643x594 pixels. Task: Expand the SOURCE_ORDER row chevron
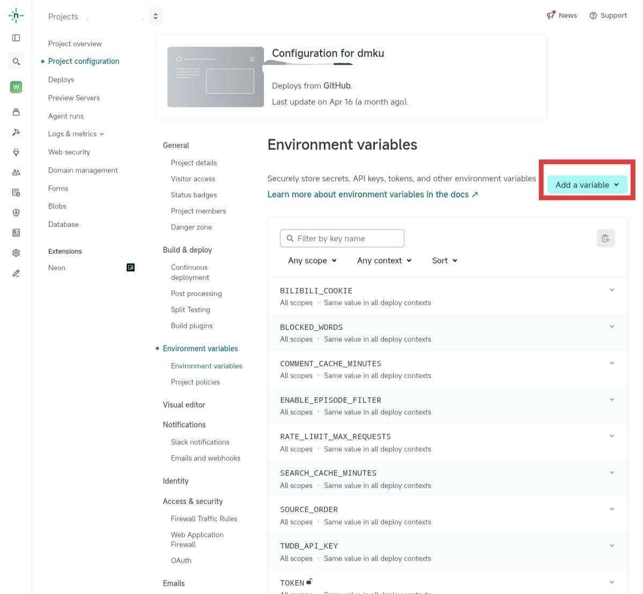[x=611, y=509]
